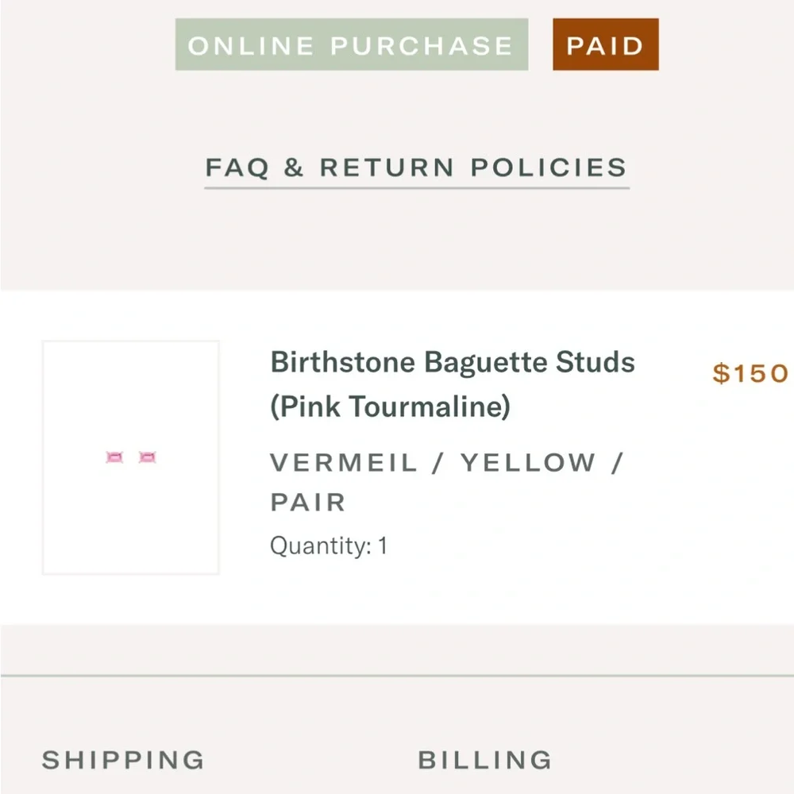Click the RETURN POLICIES words

coord(473,168)
